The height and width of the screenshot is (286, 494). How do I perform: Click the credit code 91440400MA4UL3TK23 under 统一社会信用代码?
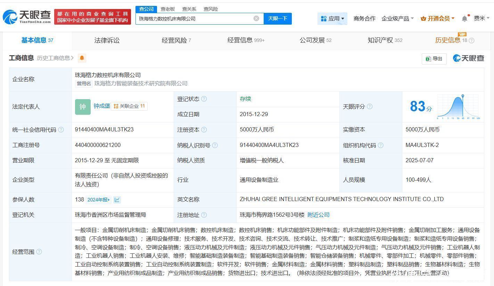104,129
